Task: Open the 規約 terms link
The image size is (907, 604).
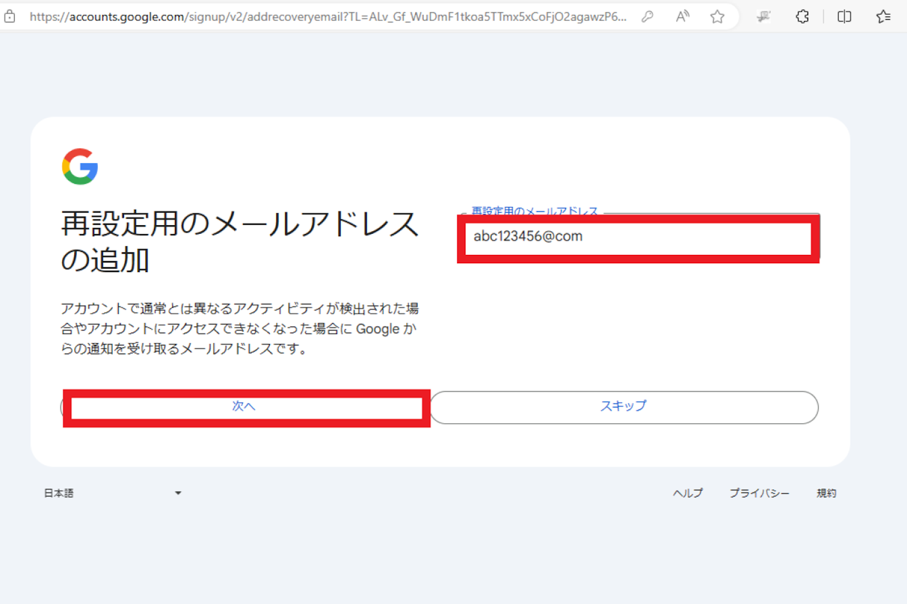Action: click(826, 493)
